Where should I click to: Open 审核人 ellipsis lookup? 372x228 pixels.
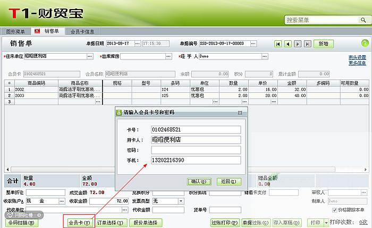point(364,192)
